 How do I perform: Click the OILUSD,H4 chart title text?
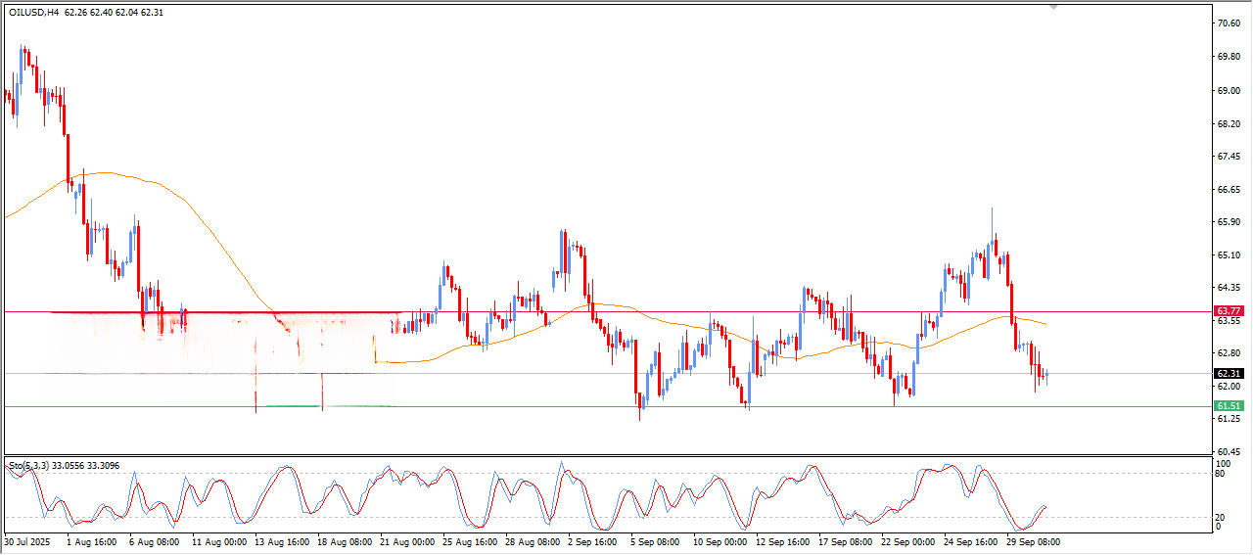(x=32, y=12)
